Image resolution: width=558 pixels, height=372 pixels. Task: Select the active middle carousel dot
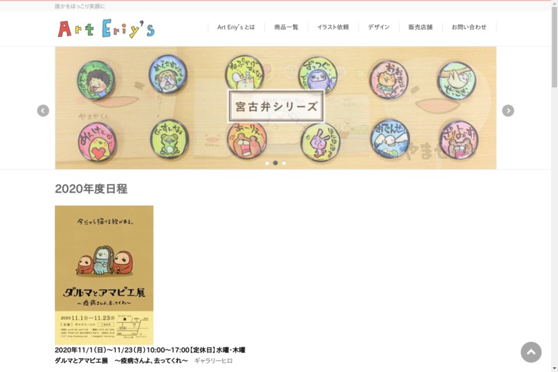tap(276, 163)
